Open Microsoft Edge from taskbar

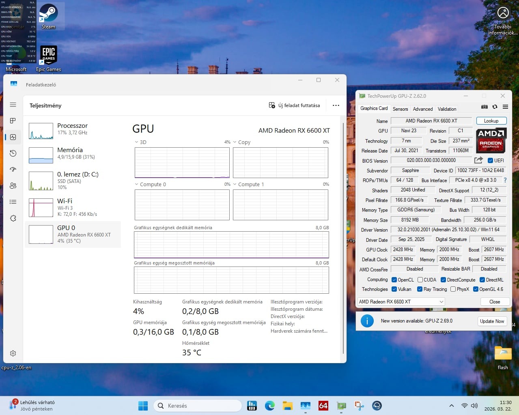(270, 406)
